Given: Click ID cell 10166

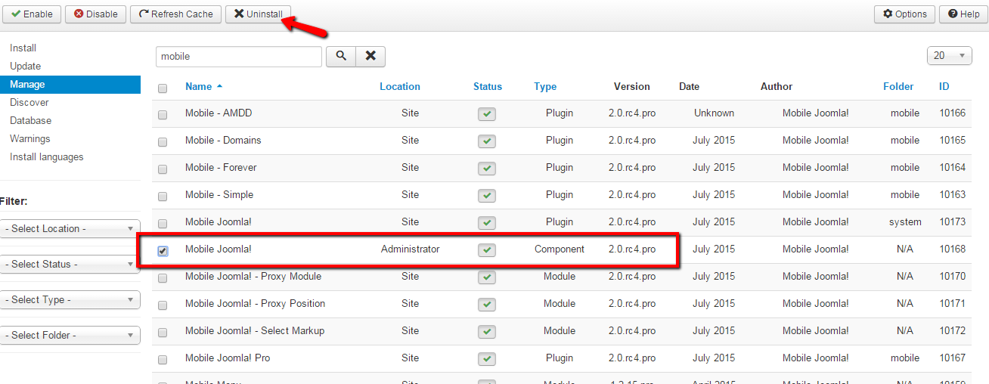Looking at the screenshot, I should [953, 113].
